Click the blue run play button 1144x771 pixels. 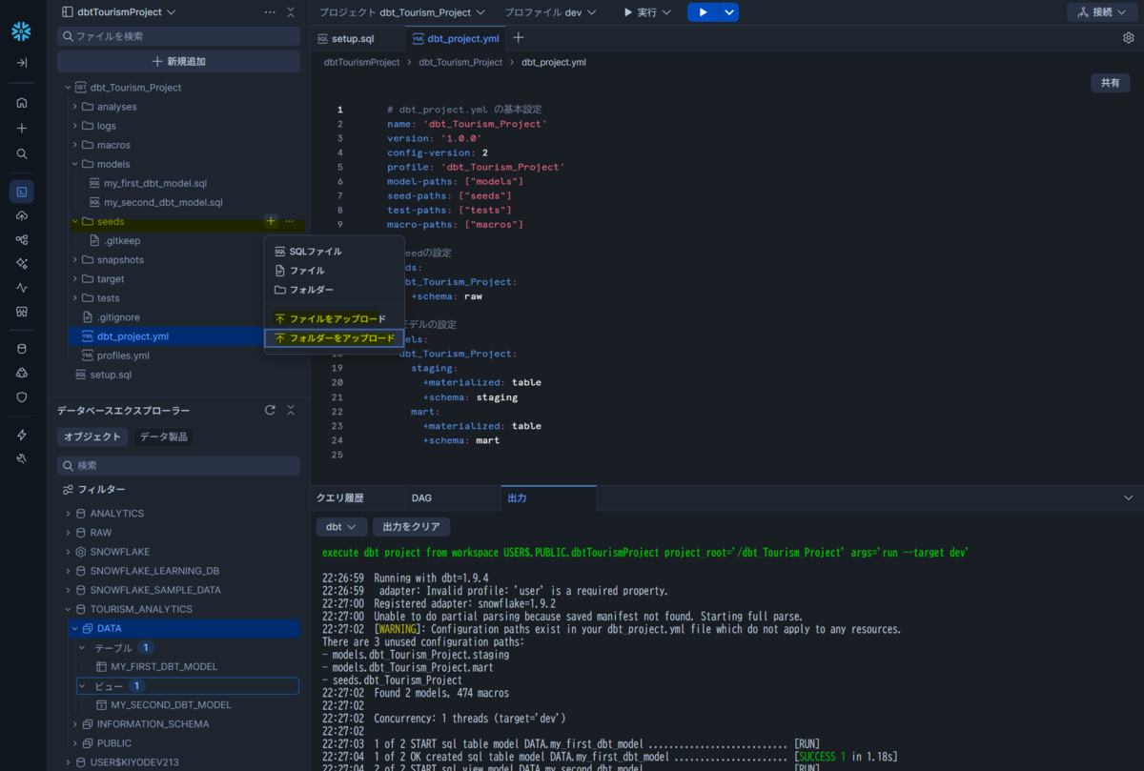point(703,12)
